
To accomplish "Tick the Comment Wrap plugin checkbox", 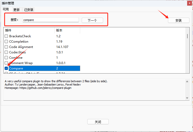I will [6, 63].
